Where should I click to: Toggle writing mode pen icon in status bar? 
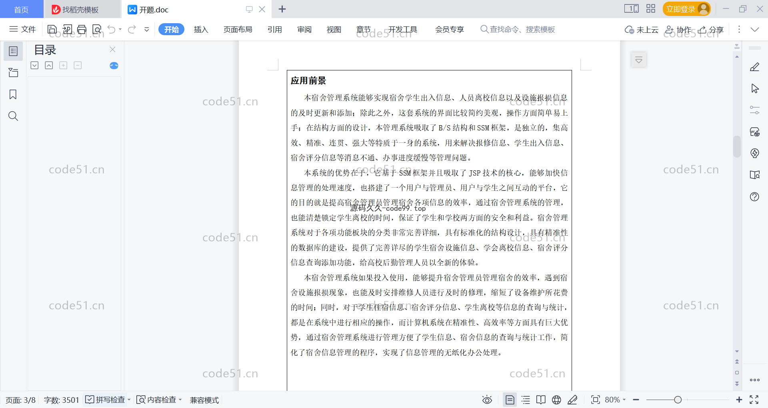point(572,400)
